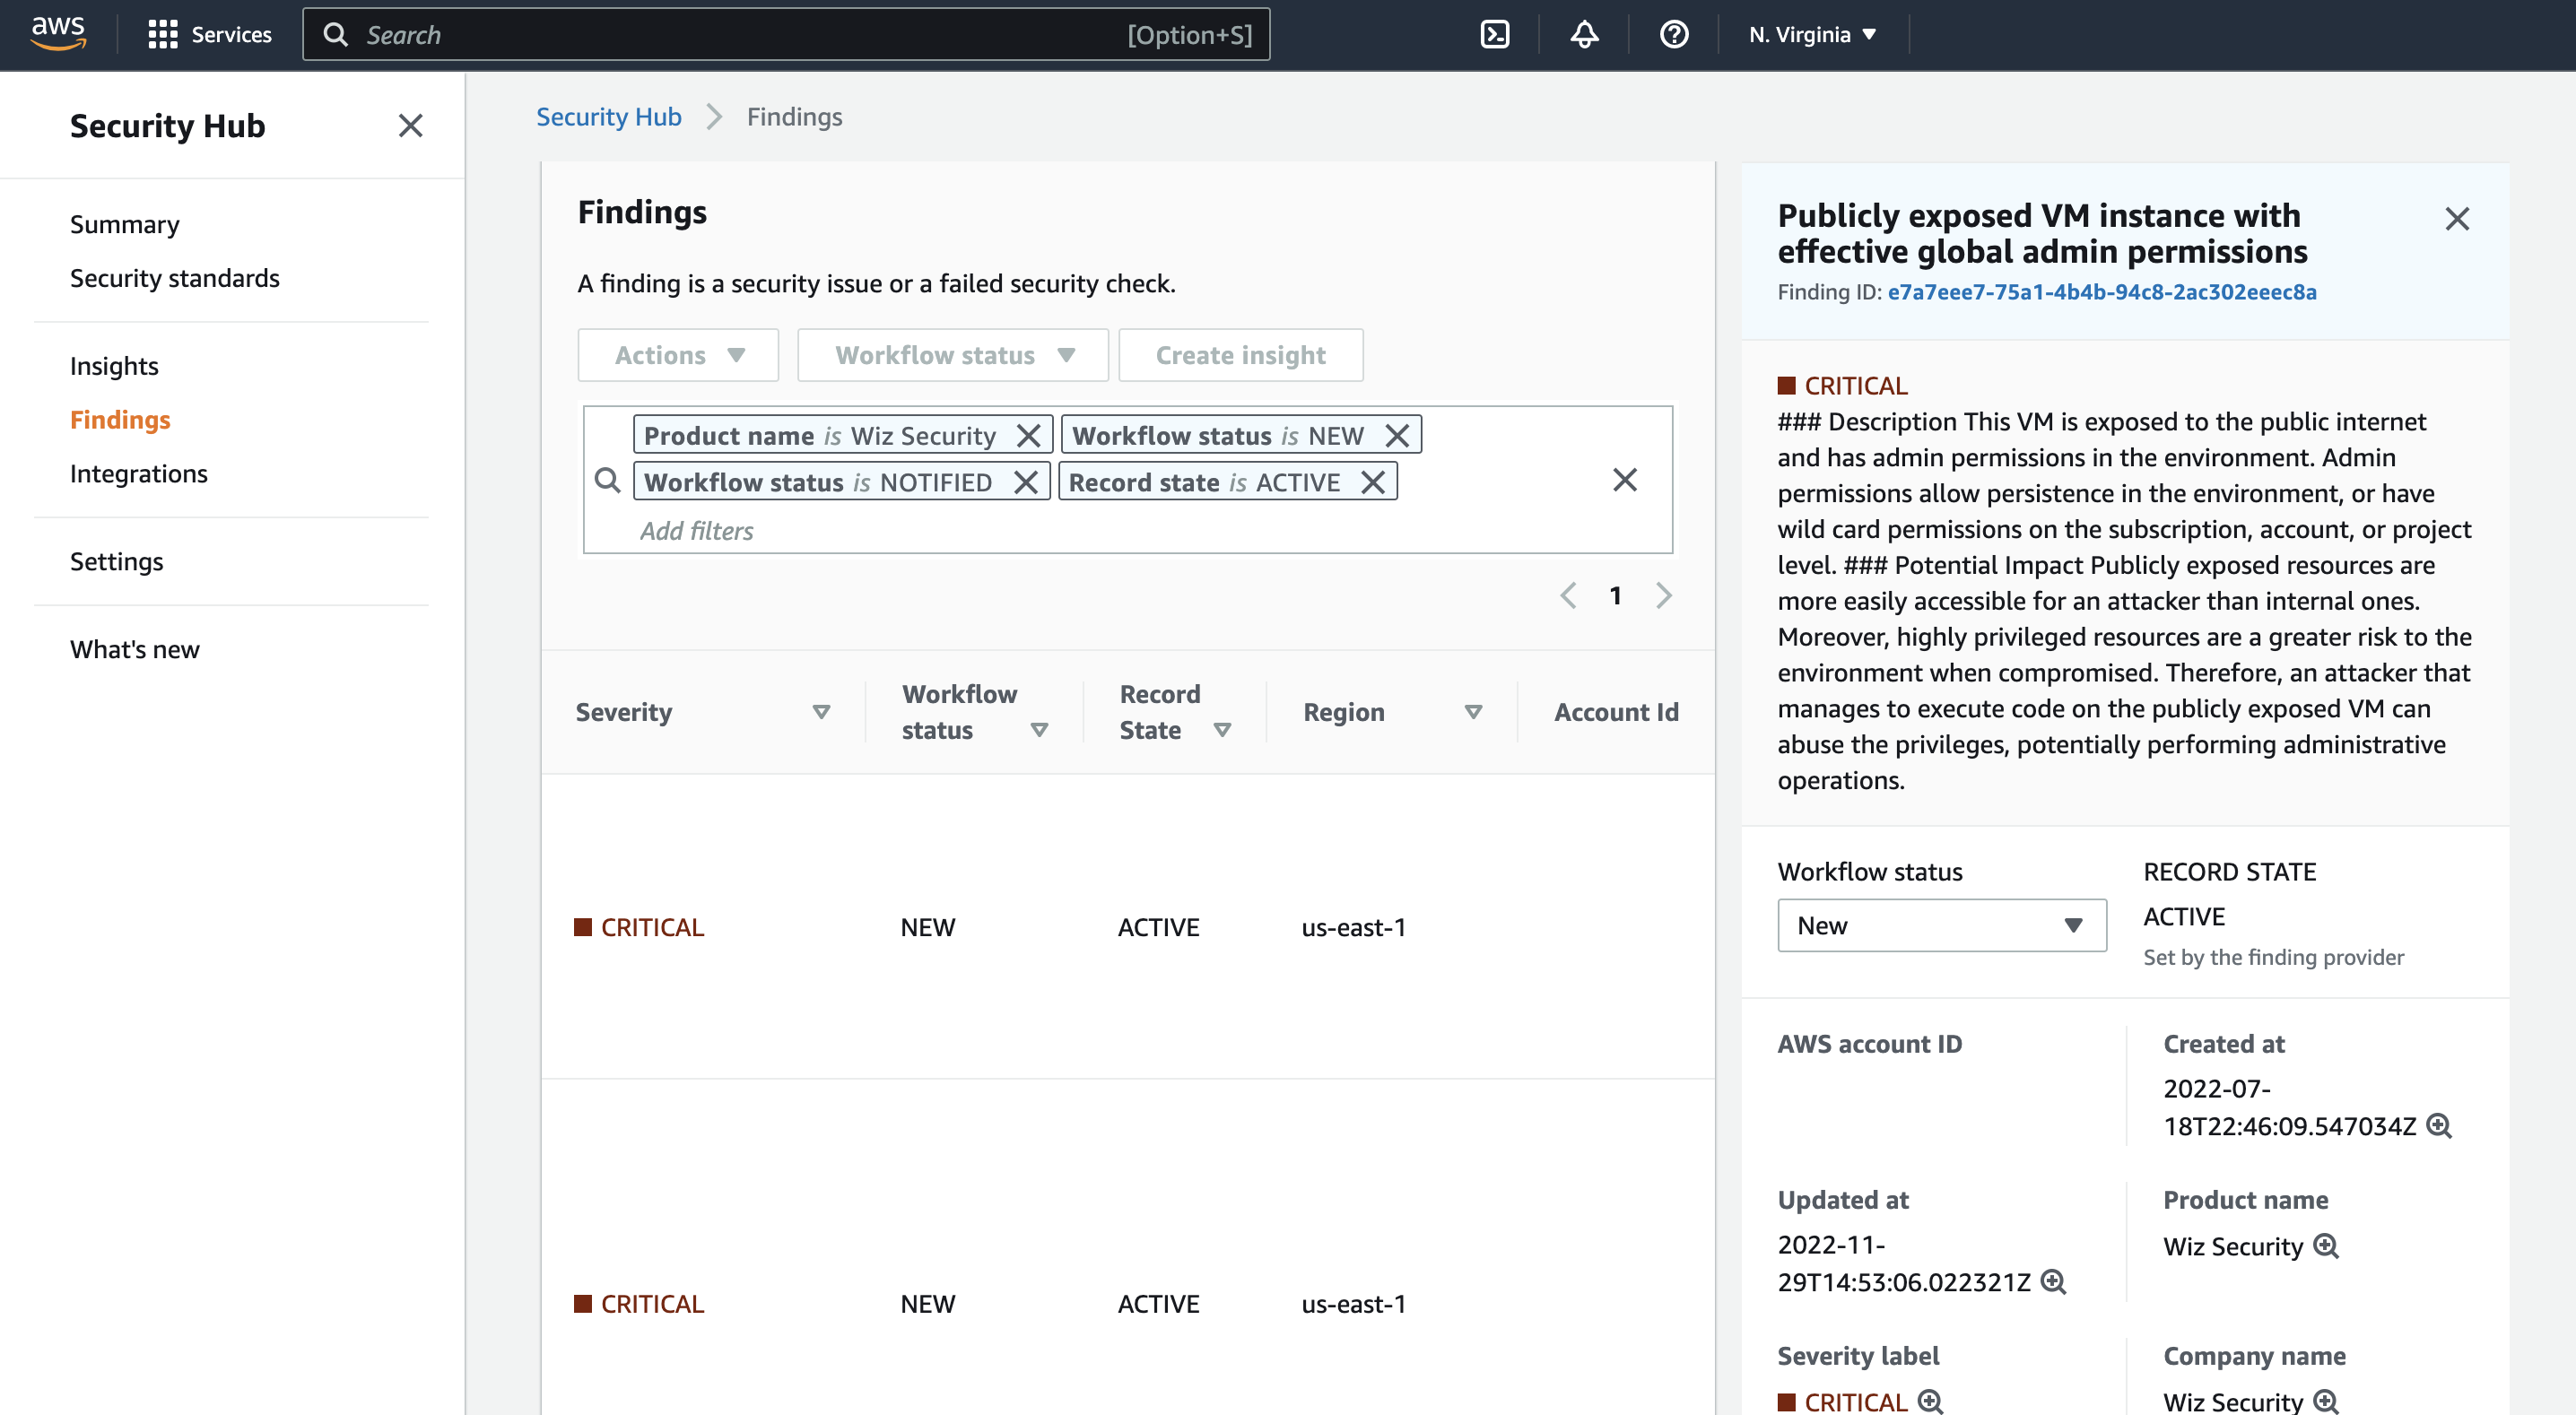Open Integrations in sidebar
This screenshot has width=2576, height=1415.
tap(139, 474)
